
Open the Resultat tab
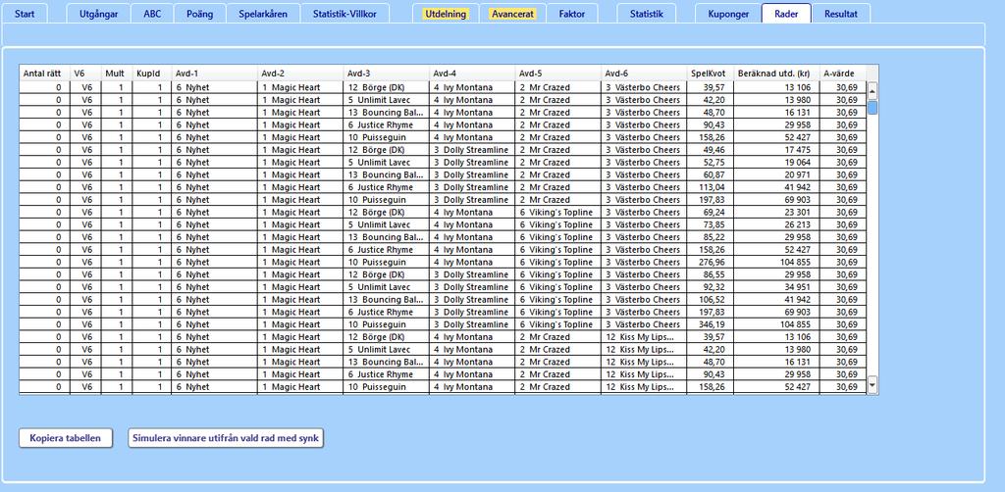(x=841, y=14)
